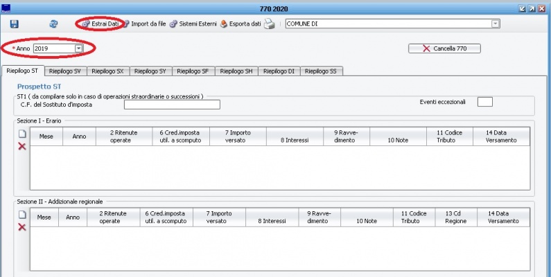The image size is (551, 277).
Task: Click the C.F. del Sostituto d'imposta field
Action: (x=171, y=105)
